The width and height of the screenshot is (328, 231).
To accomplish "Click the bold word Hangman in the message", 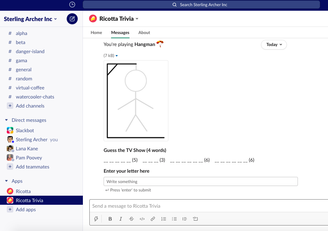I will [x=145, y=44].
